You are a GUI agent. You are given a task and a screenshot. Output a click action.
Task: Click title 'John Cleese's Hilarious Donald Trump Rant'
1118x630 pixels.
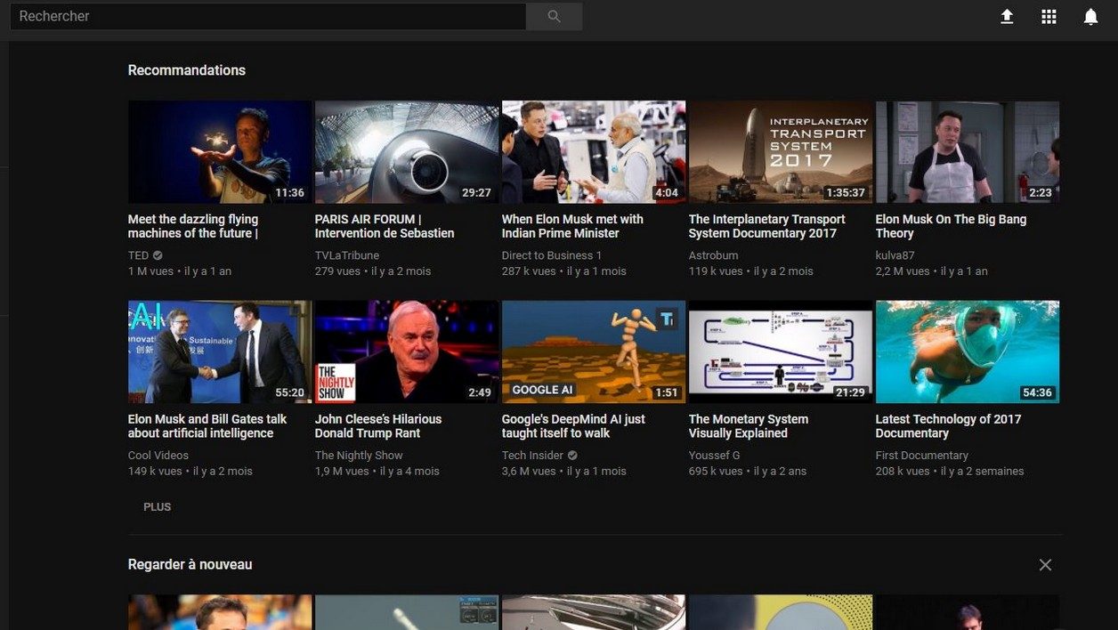(x=378, y=426)
